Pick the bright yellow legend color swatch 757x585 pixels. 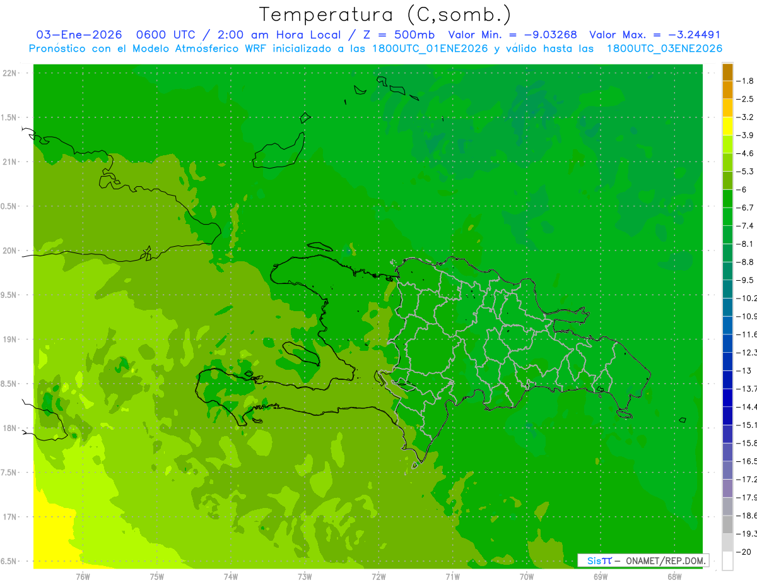coord(727,126)
